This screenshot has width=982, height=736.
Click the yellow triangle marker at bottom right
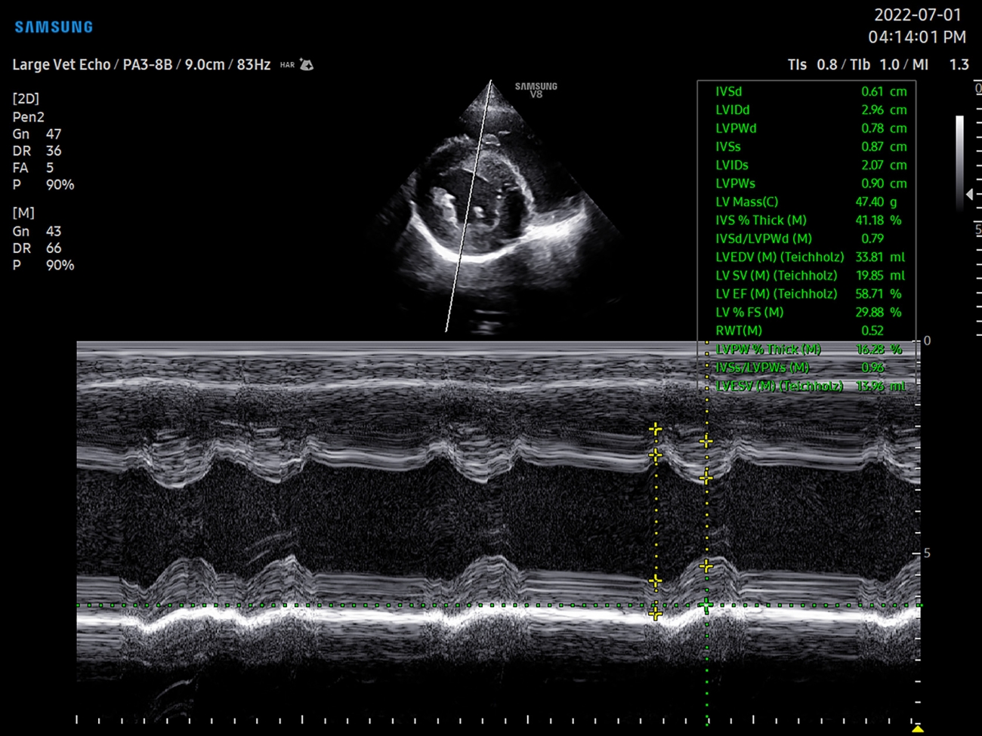[917, 728]
